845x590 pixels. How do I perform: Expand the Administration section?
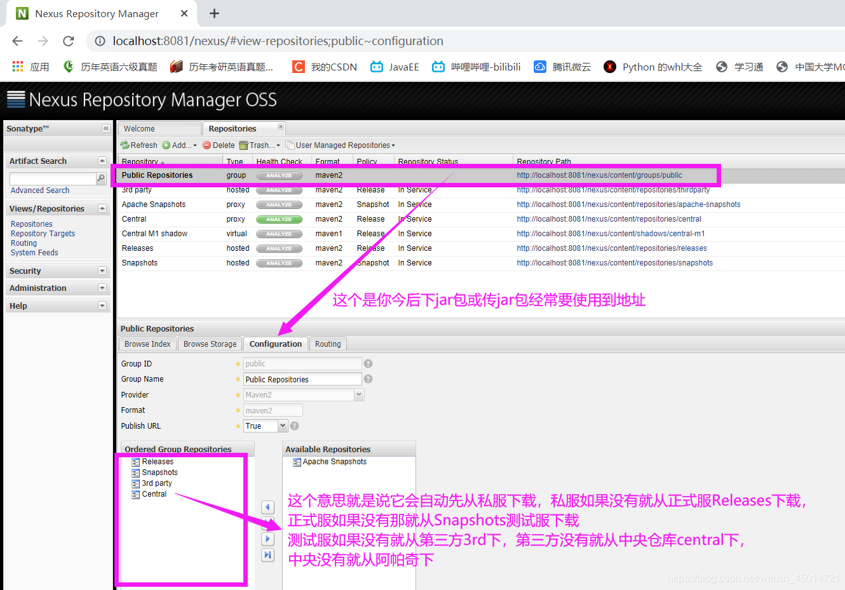point(102,288)
